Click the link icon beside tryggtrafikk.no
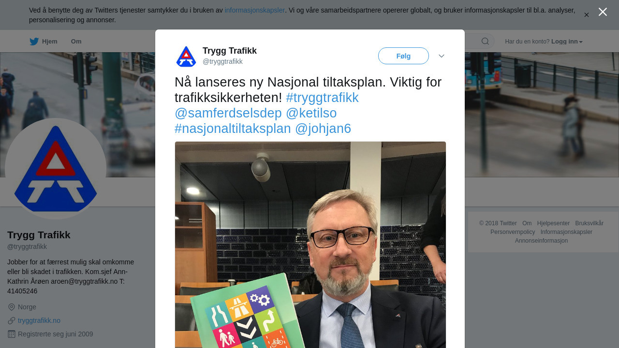 (x=12, y=320)
